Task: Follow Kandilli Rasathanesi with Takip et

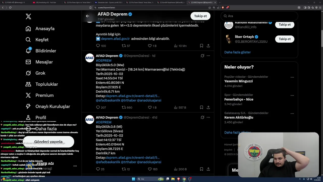Action: tap(285, 25)
